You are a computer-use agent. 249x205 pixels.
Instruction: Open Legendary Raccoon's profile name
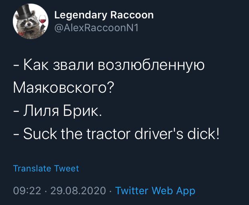tap(104, 15)
